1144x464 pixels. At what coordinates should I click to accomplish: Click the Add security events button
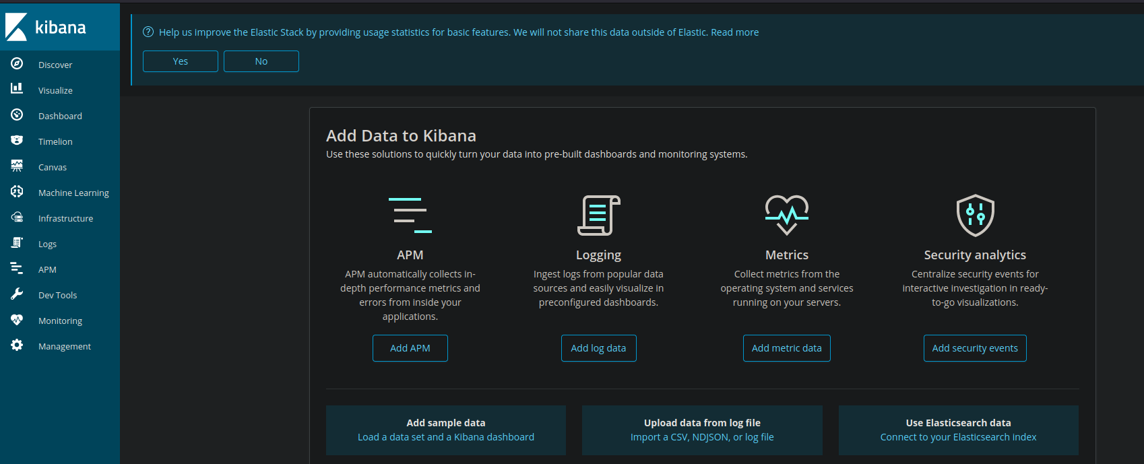[975, 348]
